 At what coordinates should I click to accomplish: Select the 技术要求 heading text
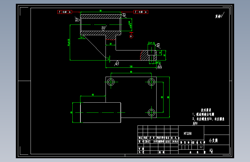pos(206,110)
